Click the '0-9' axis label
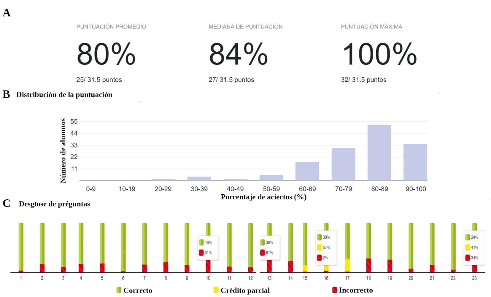491x297 pixels. click(91, 189)
